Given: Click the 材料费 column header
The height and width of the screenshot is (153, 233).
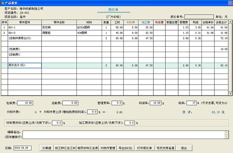Looking at the screenshot, I should [x=131, y=22].
